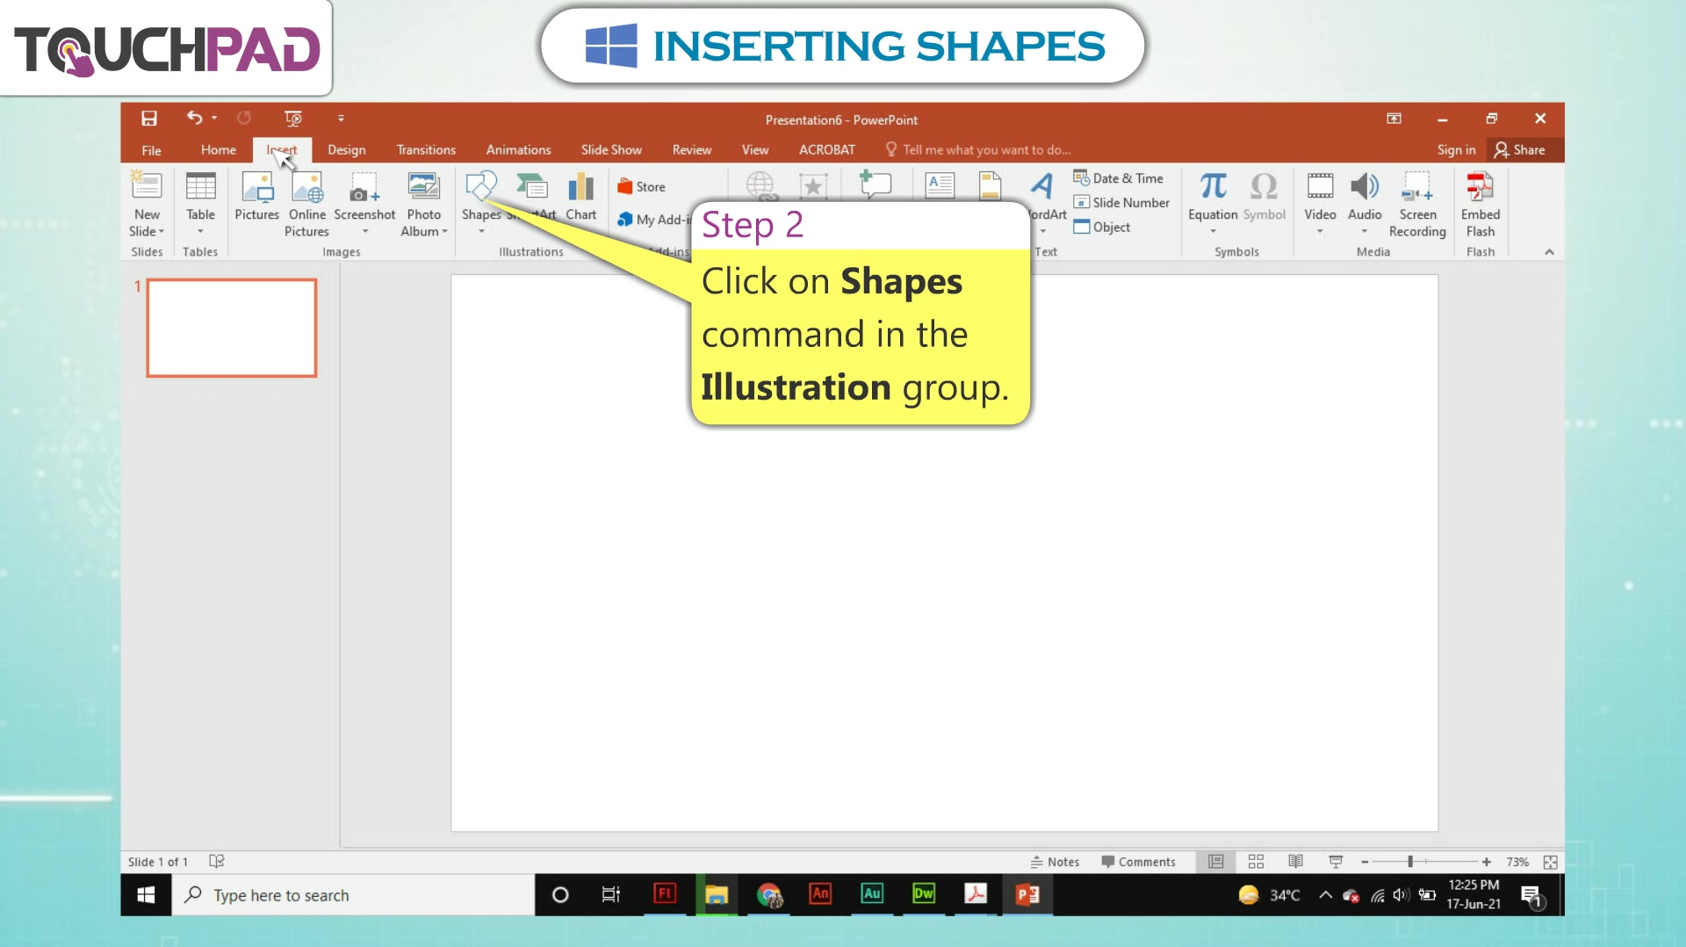Open the Review tab
Image resolution: width=1686 pixels, height=947 pixels.
691,150
